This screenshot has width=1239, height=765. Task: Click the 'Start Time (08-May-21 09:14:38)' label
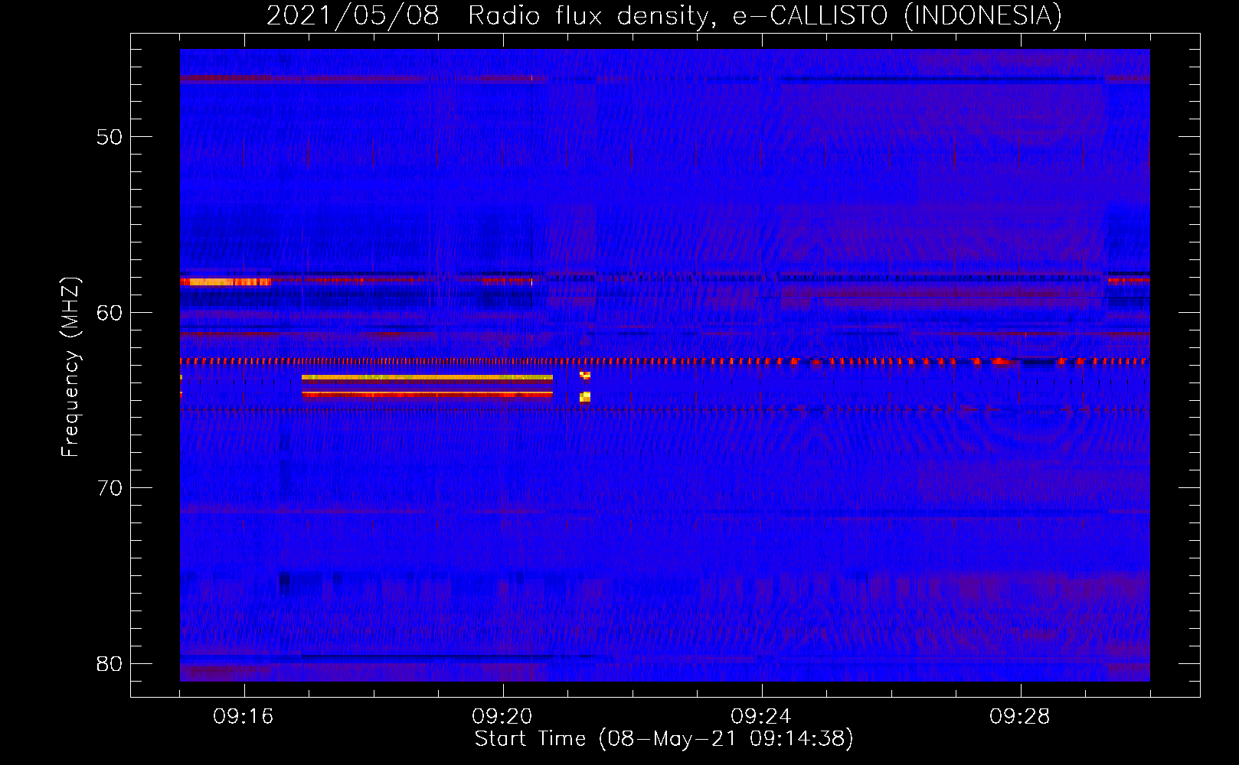(664, 739)
